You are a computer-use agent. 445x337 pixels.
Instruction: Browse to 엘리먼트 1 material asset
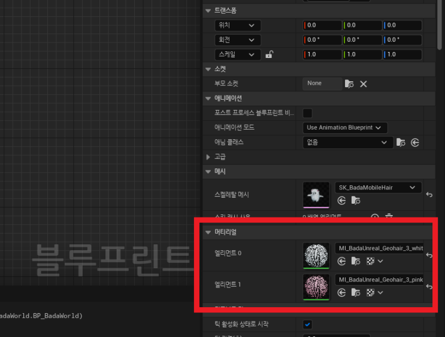(356, 293)
